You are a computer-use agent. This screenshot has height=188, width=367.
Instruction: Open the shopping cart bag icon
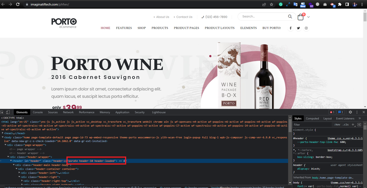click(x=300, y=17)
